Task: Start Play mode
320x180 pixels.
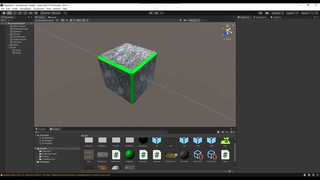Action: 151,13
